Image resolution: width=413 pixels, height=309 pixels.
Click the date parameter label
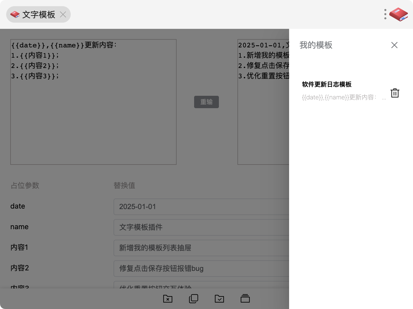pyautogui.click(x=18, y=206)
